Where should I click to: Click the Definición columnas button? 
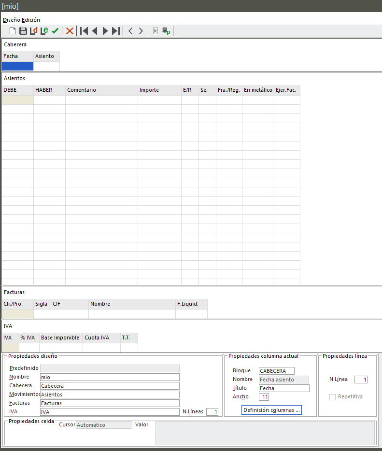pyautogui.click(x=271, y=410)
